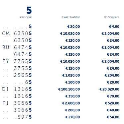Select the € 270,00 prize amount
The height and width of the screenshot is (124, 124).
[72, 117]
